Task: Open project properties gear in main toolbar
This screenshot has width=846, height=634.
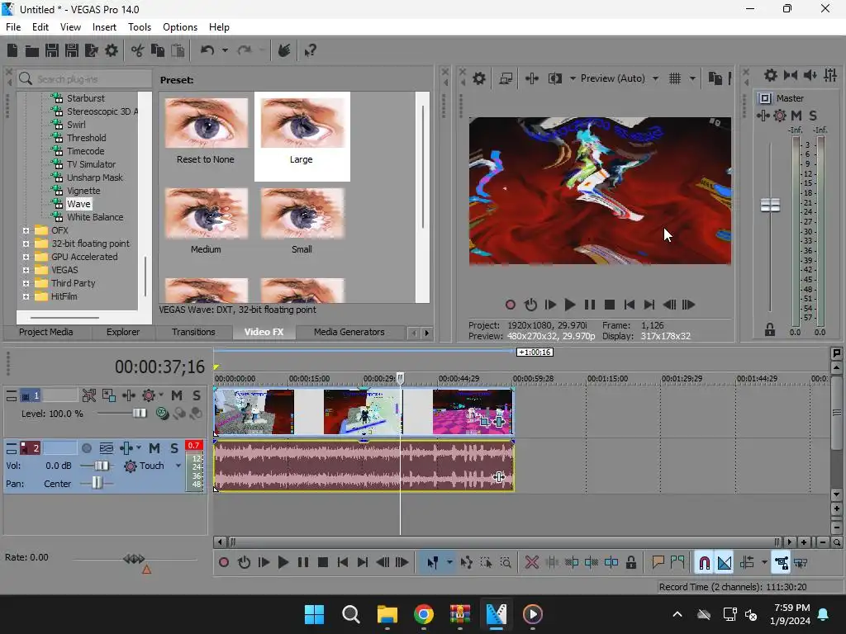Action: point(112,50)
